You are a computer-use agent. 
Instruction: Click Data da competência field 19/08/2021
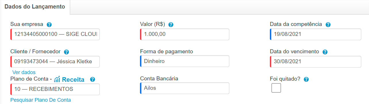point(316,34)
